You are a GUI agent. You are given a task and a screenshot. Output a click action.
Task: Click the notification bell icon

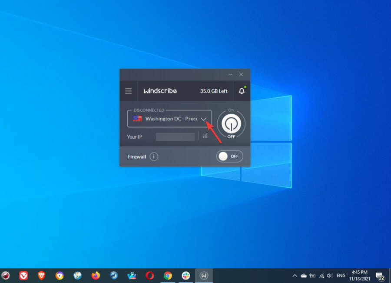coord(241,91)
